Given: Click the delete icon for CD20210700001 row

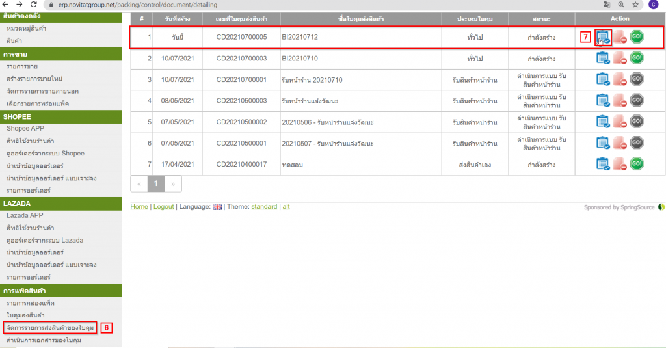Looking at the screenshot, I should 620,79.
